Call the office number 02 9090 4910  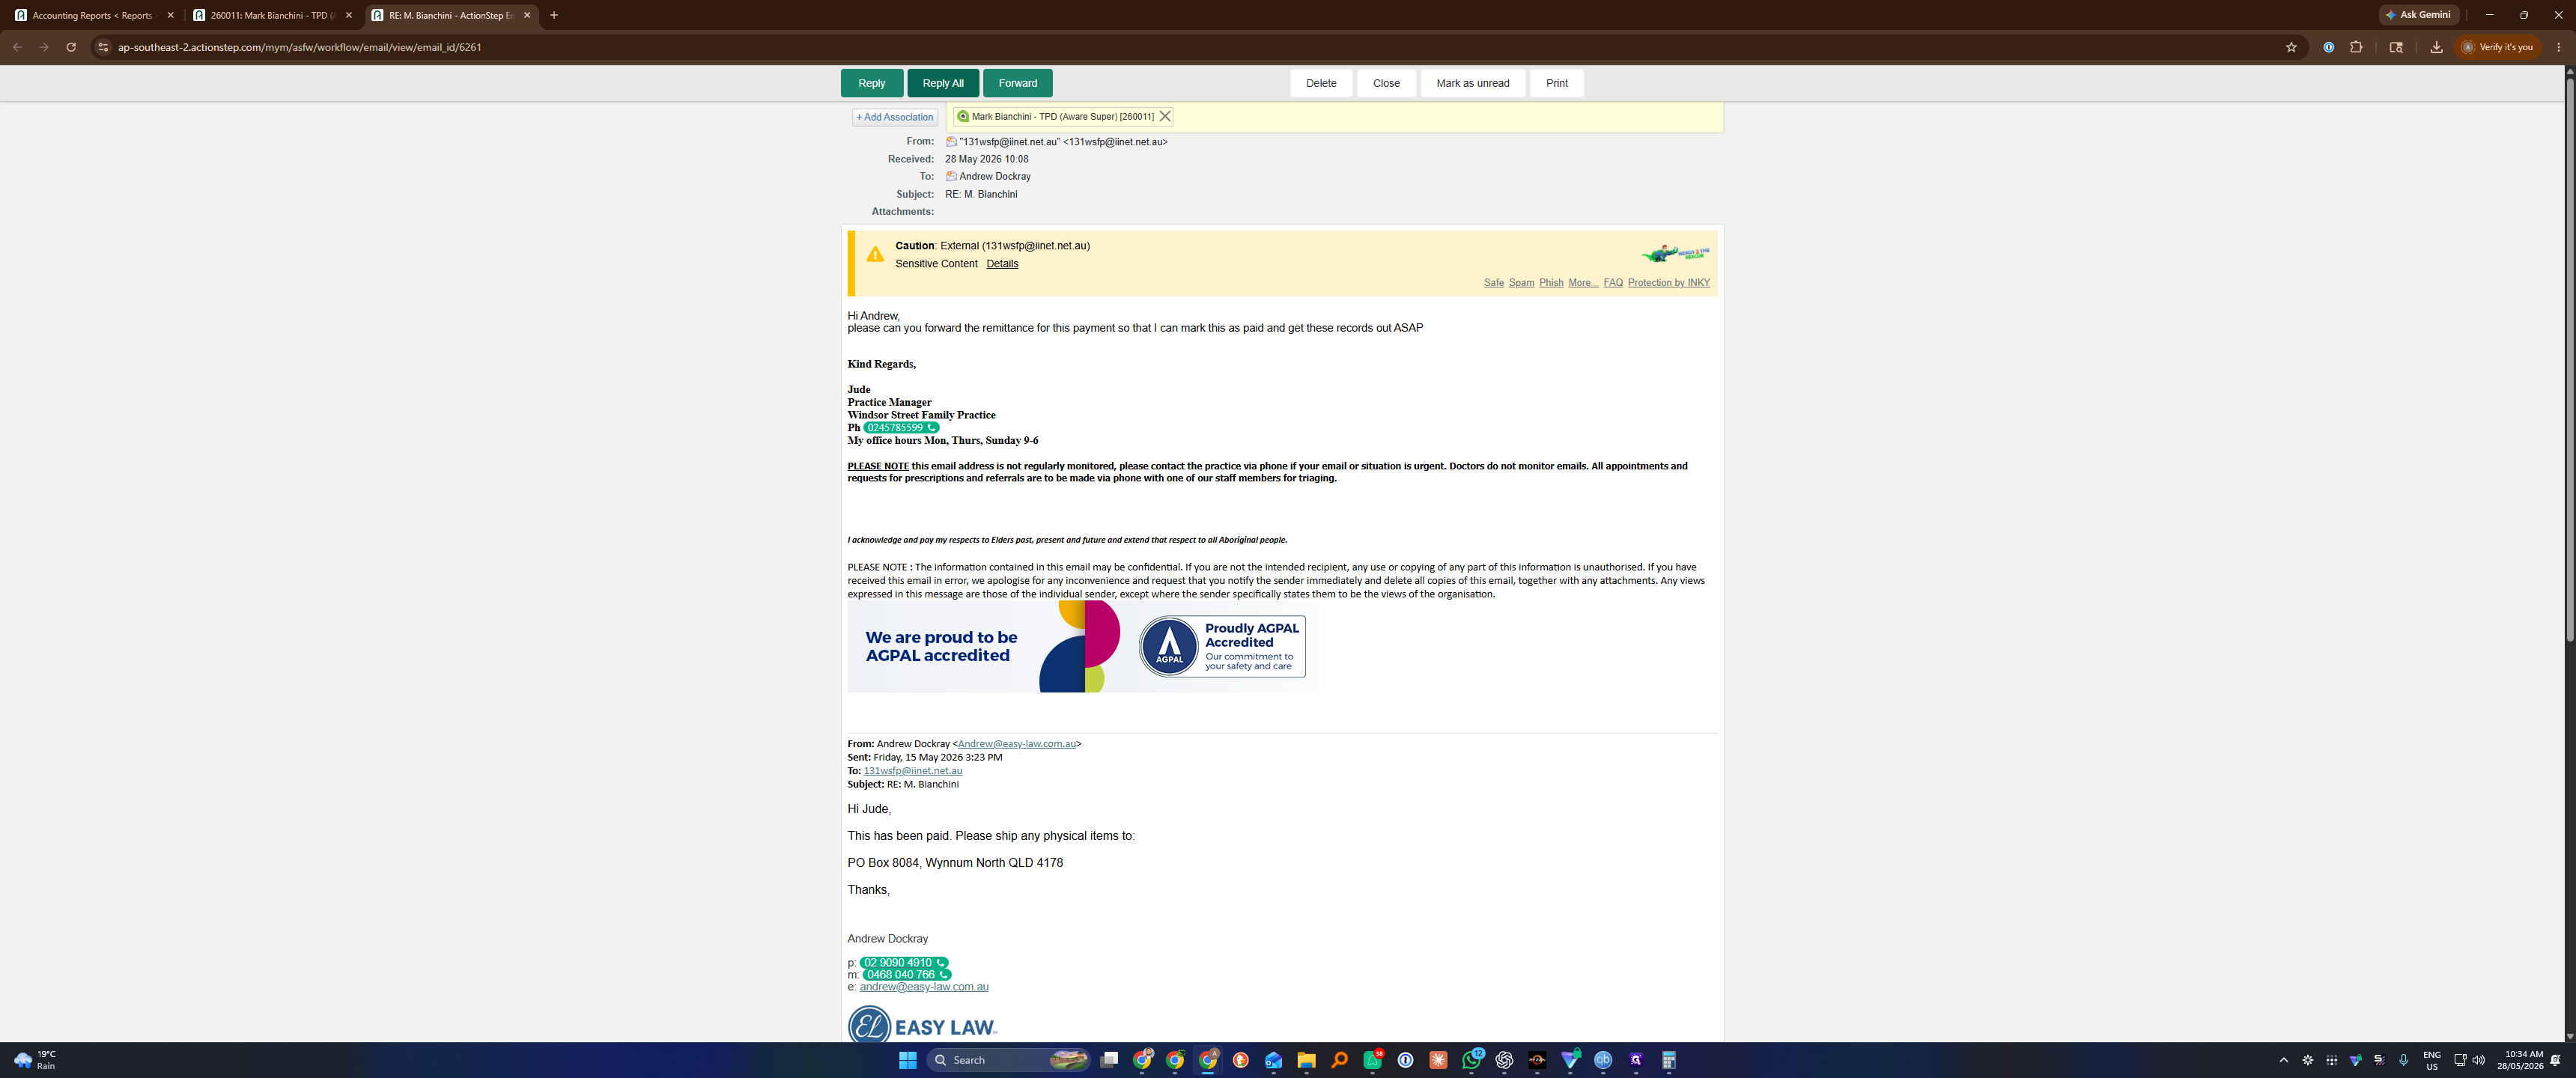pos(904,963)
